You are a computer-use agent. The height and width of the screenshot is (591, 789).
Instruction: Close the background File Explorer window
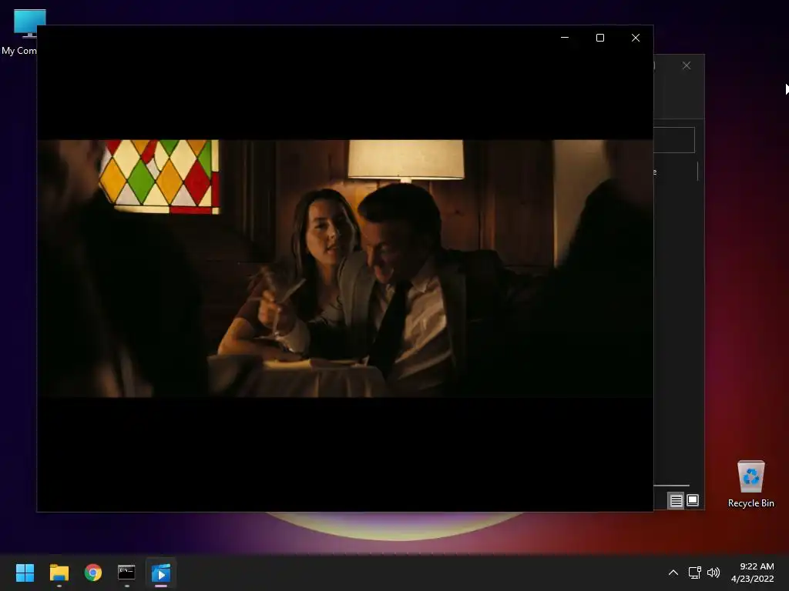(x=687, y=66)
